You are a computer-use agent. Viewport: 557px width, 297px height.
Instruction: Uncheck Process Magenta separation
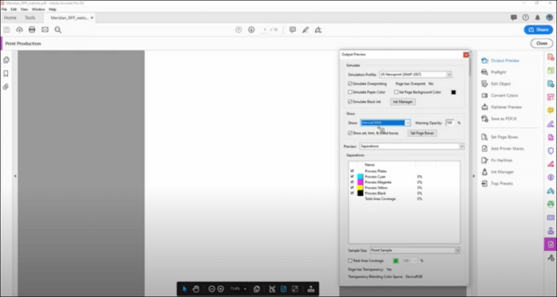[x=353, y=182]
